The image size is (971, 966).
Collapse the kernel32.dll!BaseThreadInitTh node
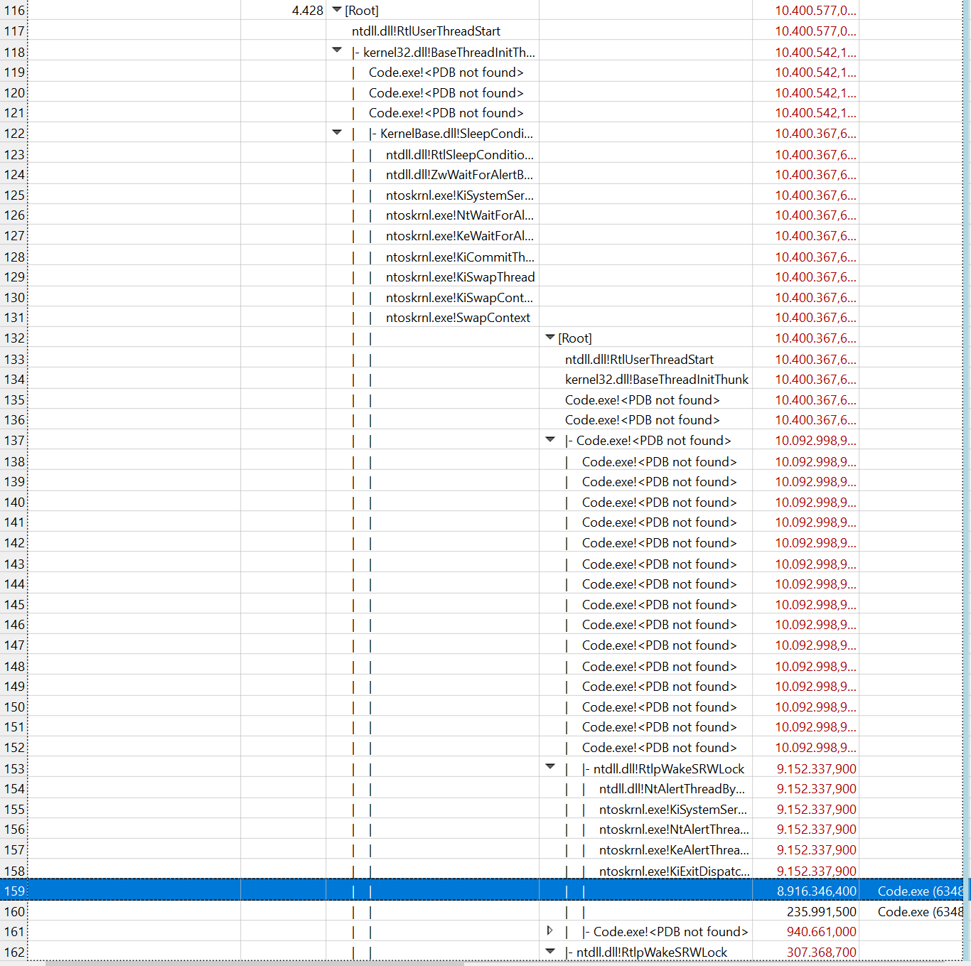[x=335, y=51]
